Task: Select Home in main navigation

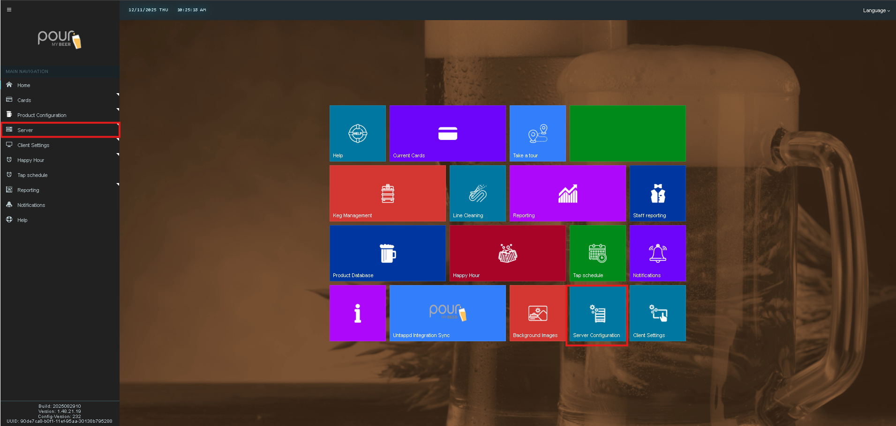Action: tap(23, 85)
